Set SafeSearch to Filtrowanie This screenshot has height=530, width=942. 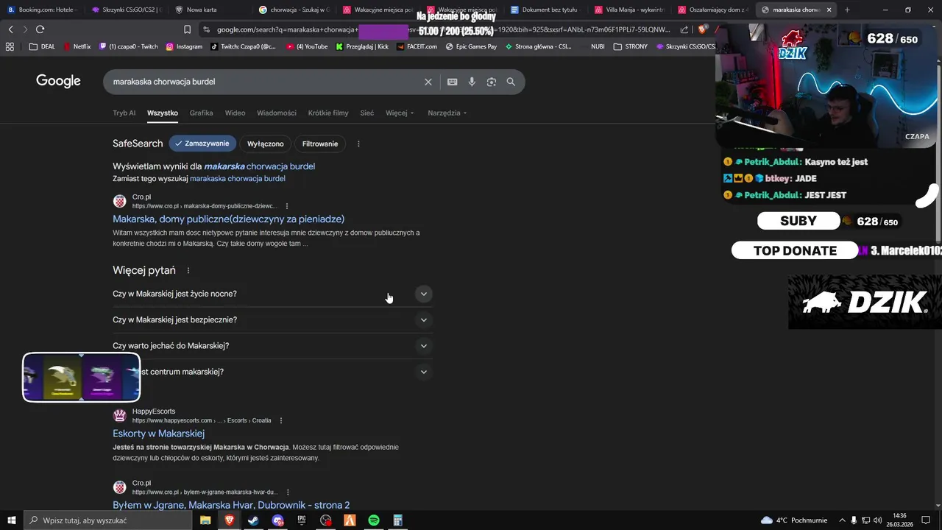click(x=320, y=144)
